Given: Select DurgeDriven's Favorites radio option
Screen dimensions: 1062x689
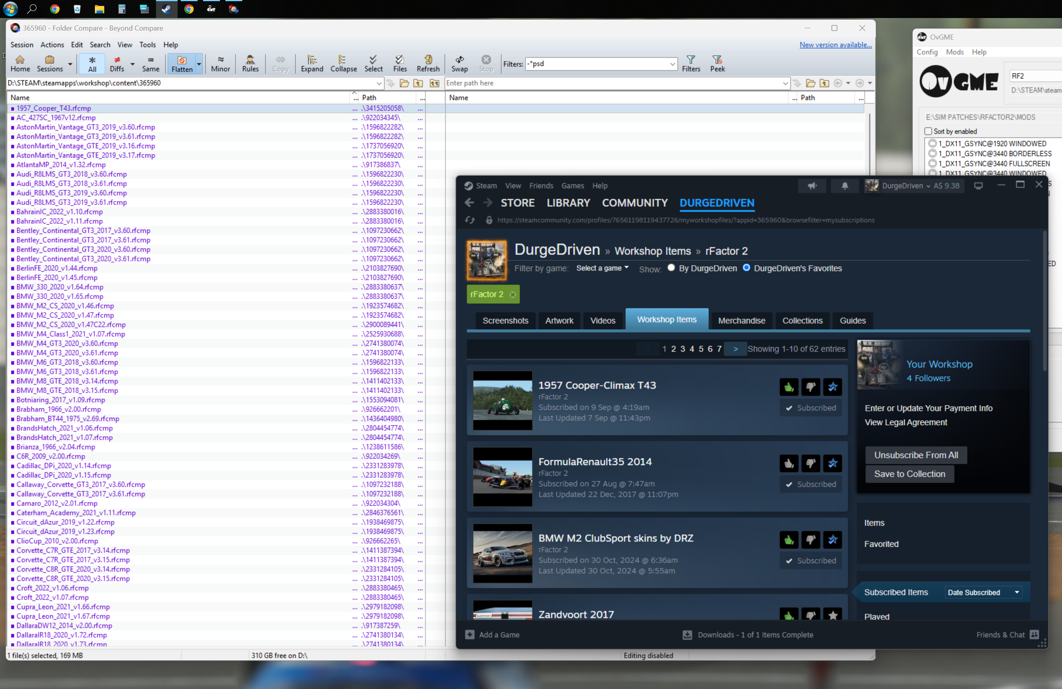Looking at the screenshot, I should pos(746,268).
